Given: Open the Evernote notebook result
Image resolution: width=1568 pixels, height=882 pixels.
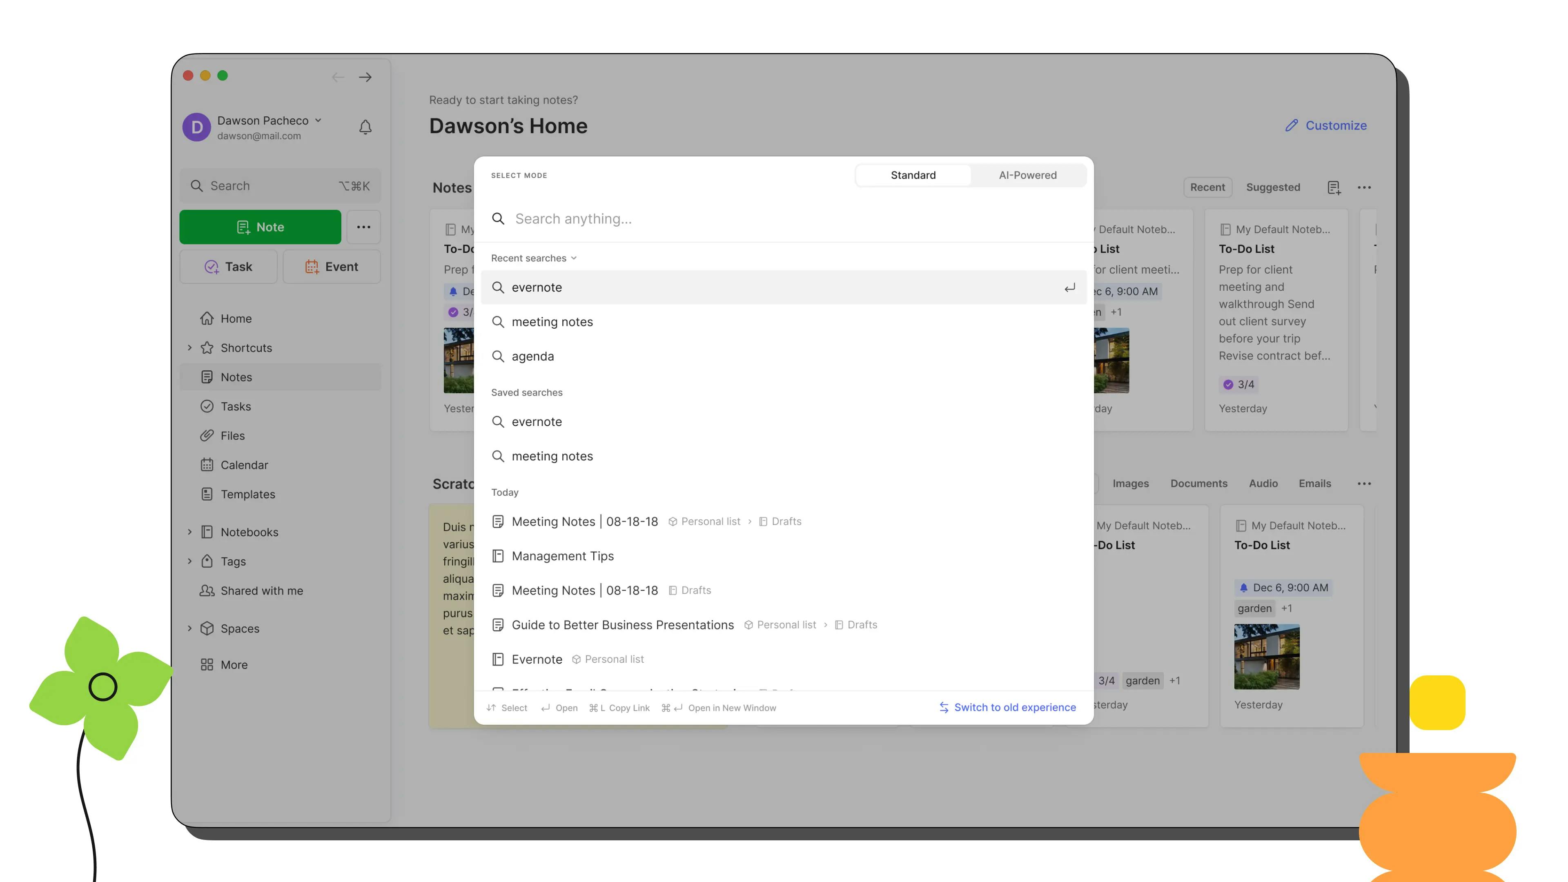Looking at the screenshot, I should coord(784,659).
